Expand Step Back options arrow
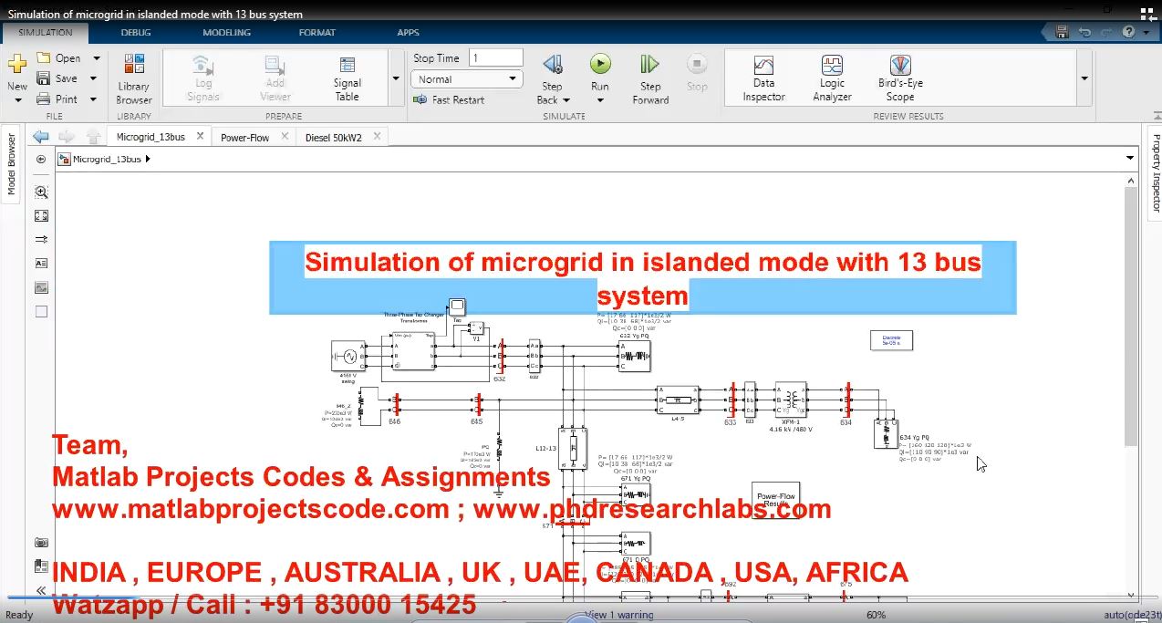The width and height of the screenshot is (1162, 623). [x=565, y=100]
